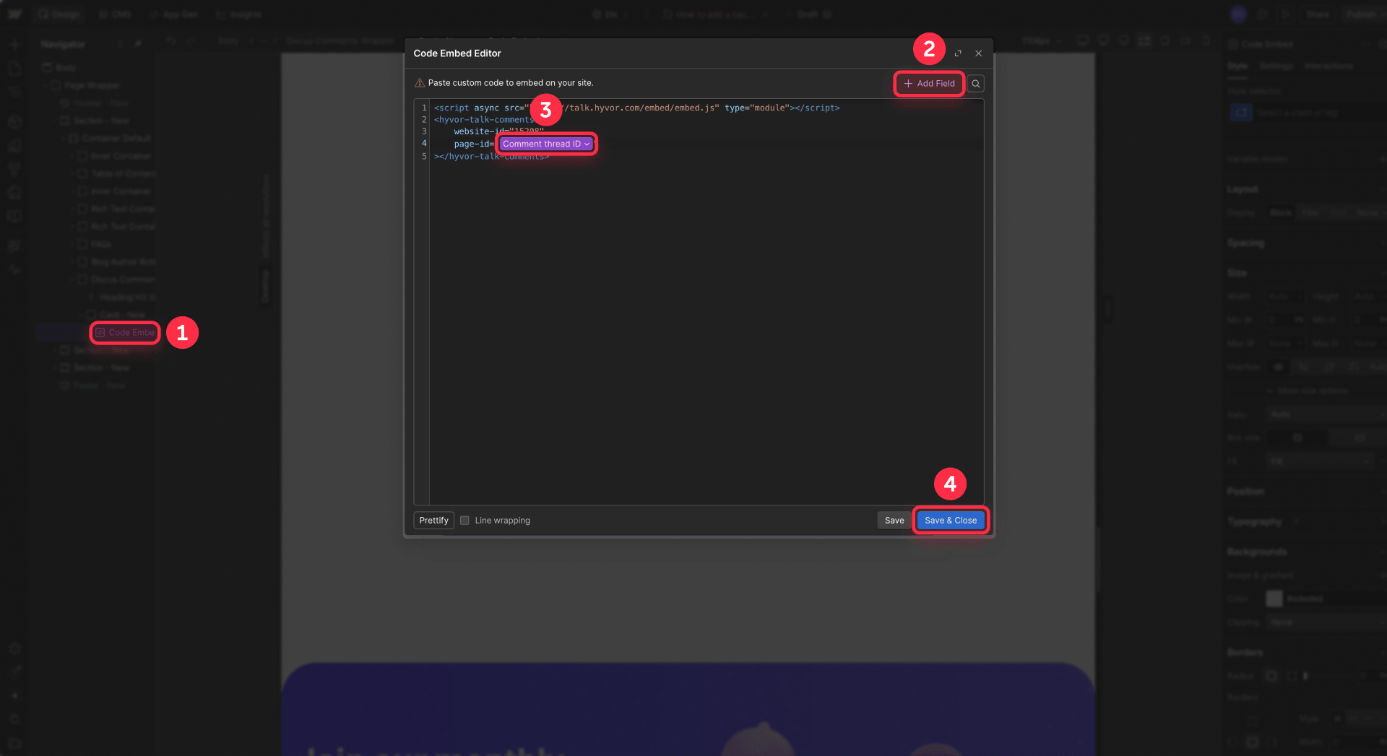Open the Comment thread ID field dropdown

click(546, 144)
